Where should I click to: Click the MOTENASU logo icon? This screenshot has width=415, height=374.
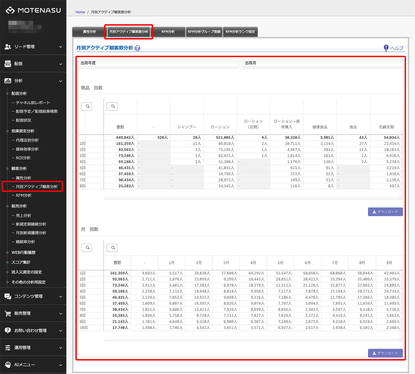click(10, 10)
